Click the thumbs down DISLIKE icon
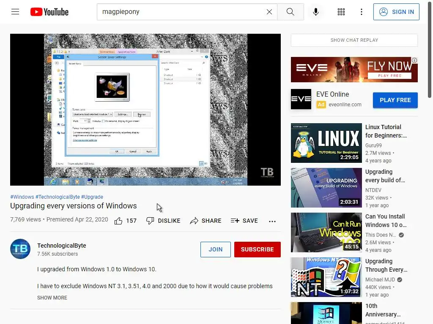The width and height of the screenshot is (433, 324). pos(150,221)
